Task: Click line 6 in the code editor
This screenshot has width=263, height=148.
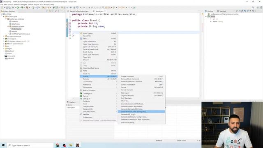Action: 136,29
